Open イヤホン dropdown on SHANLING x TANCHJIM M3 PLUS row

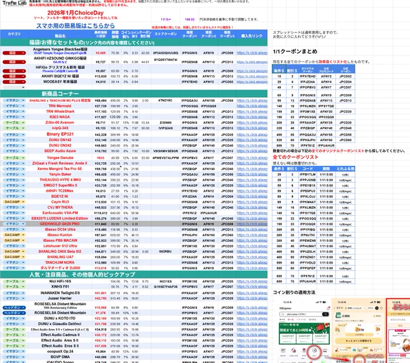pos(14,101)
